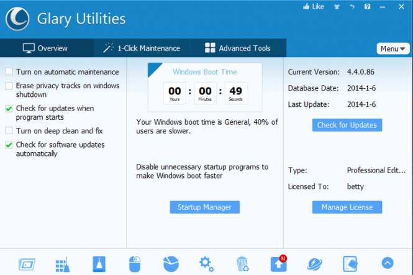The height and width of the screenshot is (275, 413).
Task: Click the Licensed To betty value
Action: tap(355, 187)
